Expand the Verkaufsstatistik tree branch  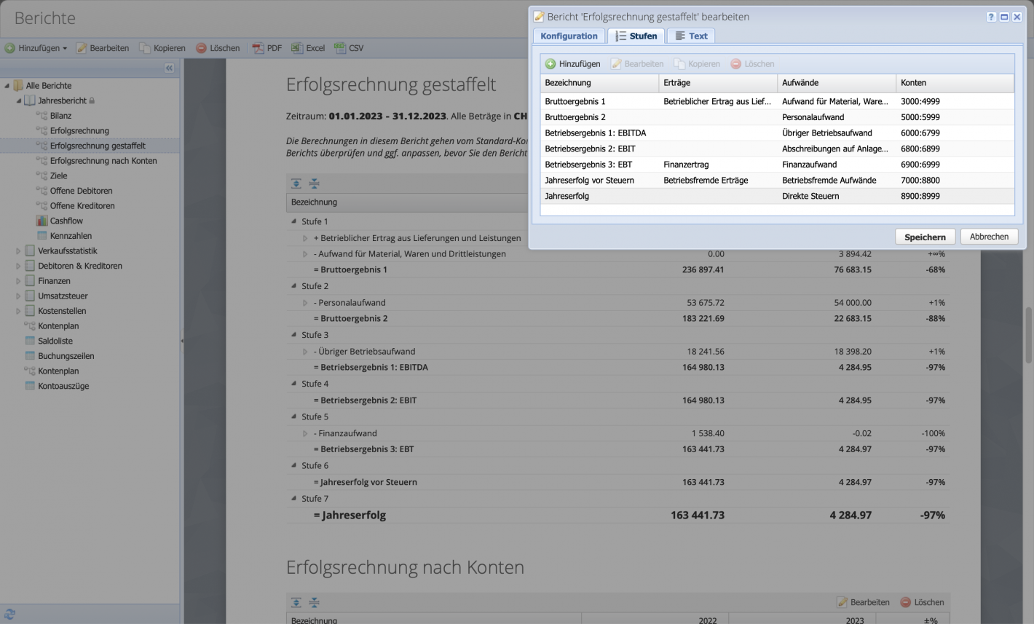click(x=18, y=250)
